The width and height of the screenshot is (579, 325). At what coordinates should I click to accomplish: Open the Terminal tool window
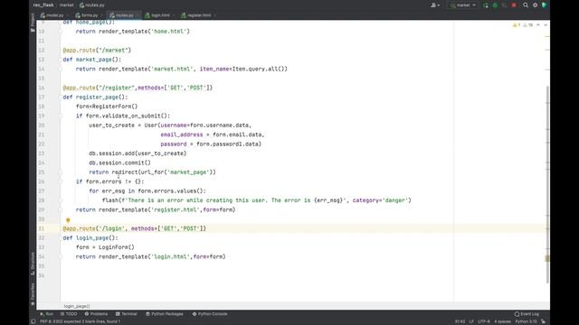(x=127, y=314)
